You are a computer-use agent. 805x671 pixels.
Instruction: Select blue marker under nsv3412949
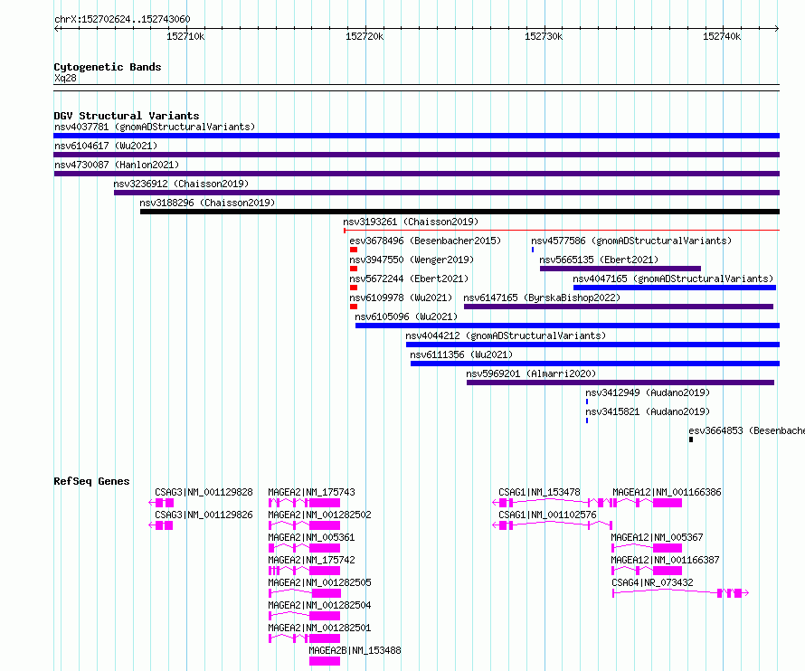pos(587,402)
